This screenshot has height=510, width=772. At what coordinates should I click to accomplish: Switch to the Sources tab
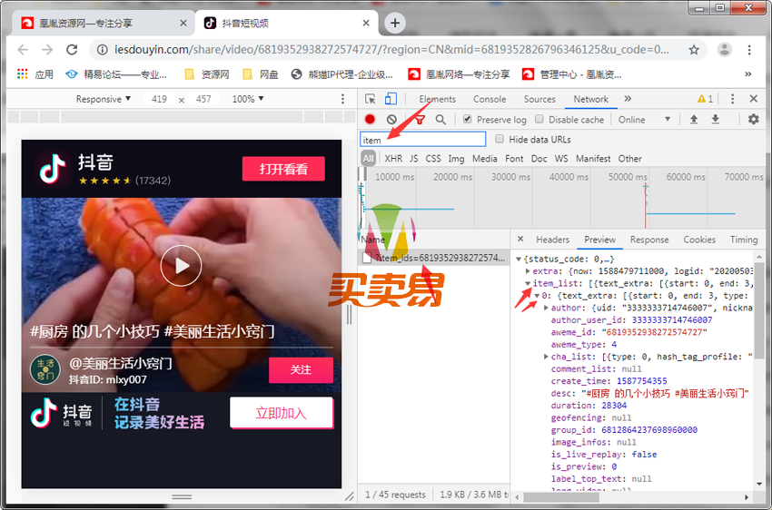(539, 99)
